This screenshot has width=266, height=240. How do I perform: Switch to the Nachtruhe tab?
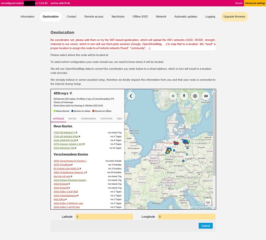[x=118, y=17]
